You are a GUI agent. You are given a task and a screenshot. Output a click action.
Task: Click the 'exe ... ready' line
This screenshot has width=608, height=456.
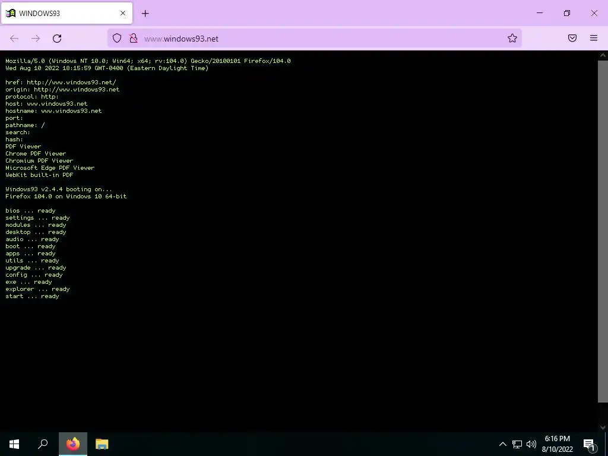pos(28,282)
